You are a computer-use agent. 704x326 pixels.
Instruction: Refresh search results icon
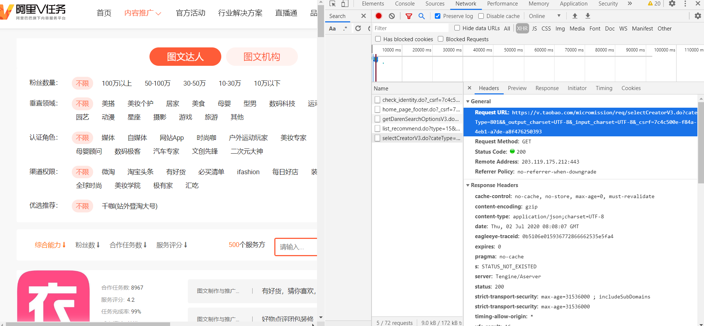click(358, 28)
